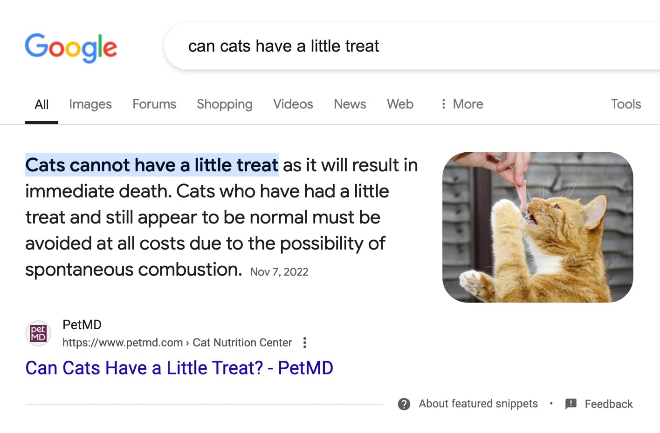This screenshot has height=433, width=660.
Task: Open the "Can Cats Have a Little Treat?" link
Action: pos(179,368)
